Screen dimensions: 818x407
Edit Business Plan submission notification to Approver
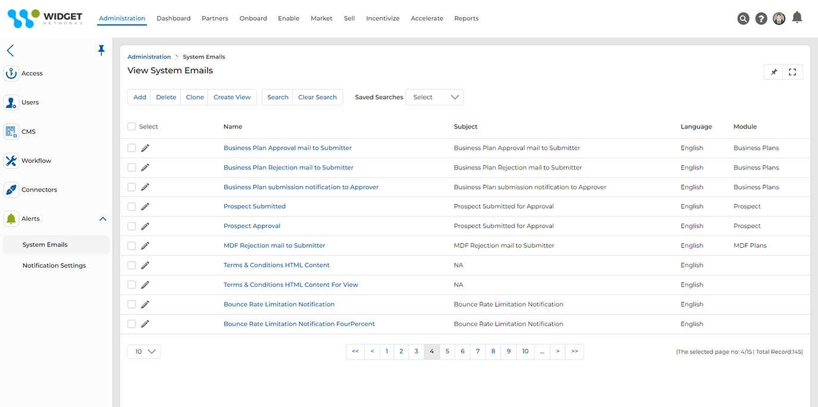pos(145,187)
